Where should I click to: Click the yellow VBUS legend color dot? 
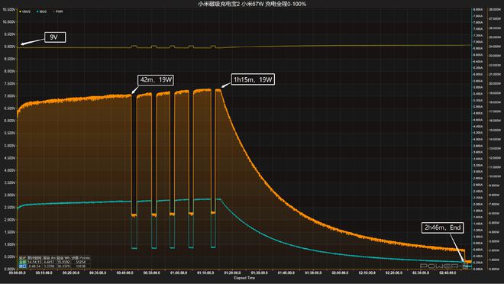pyautogui.click(x=21, y=11)
